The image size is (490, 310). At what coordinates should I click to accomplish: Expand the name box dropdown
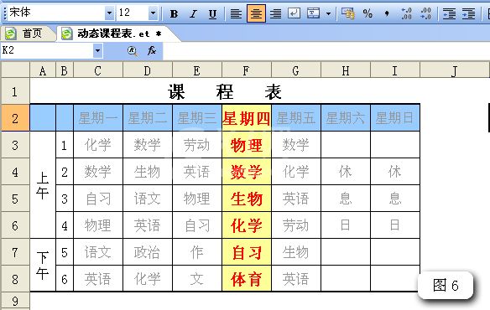[x=98, y=50]
